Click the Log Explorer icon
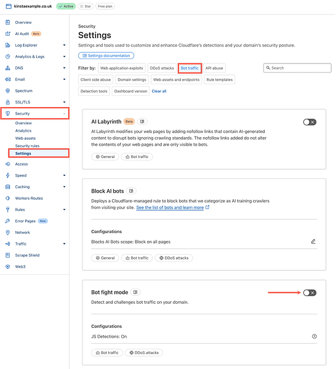The width and height of the screenshot is (336, 369). [x=8, y=45]
